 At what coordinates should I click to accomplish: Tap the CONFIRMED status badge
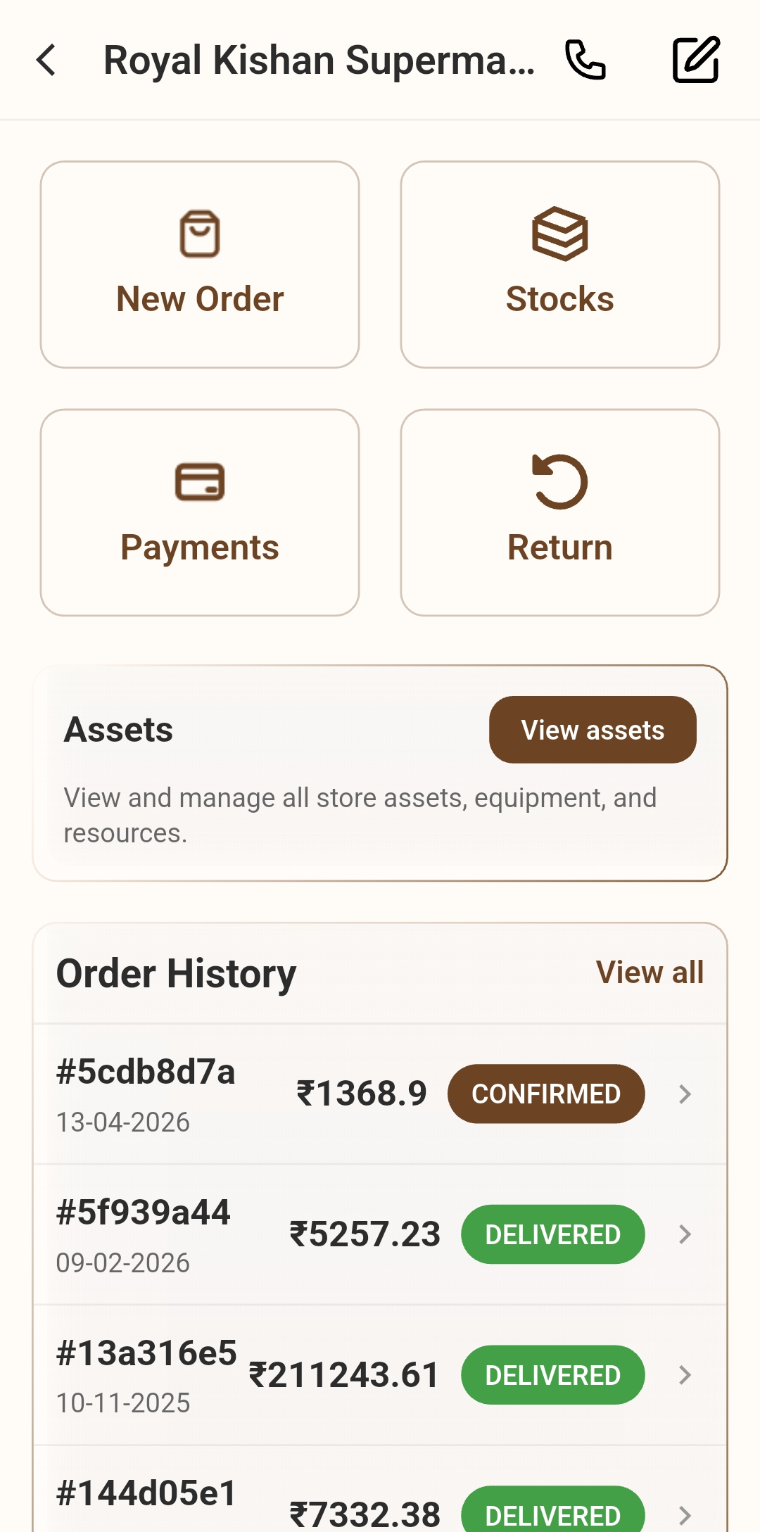click(546, 1094)
